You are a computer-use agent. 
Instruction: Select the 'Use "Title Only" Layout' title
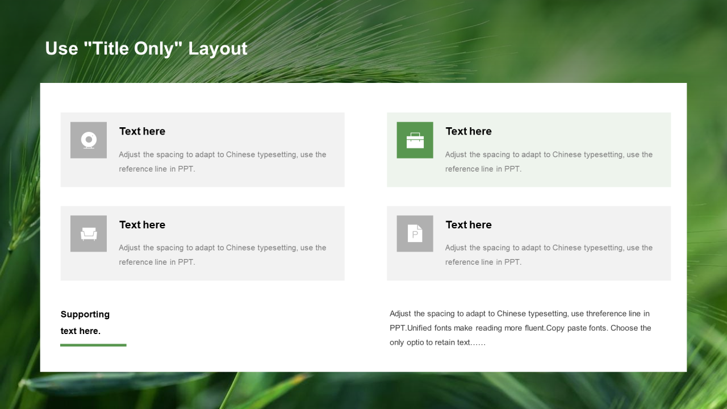[x=146, y=48]
